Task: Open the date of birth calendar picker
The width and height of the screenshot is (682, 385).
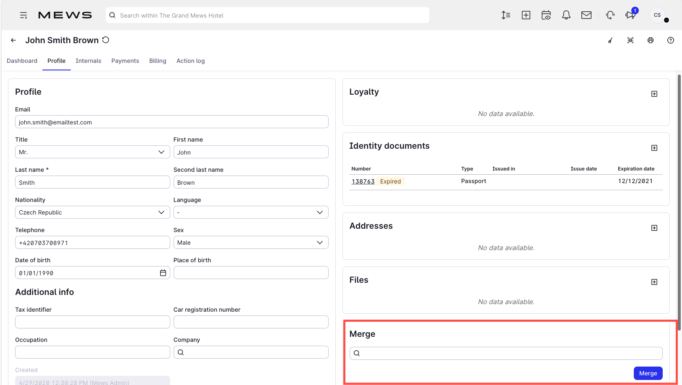Action: [x=163, y=272]
